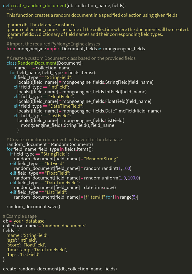Click comment '# Create a random document and save'

[x=64, y=140]
